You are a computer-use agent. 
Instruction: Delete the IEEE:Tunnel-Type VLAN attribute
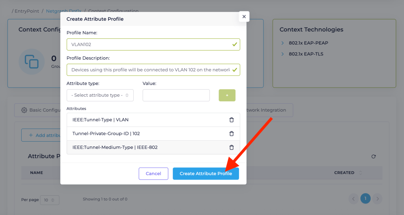click(x=232, y=120)
